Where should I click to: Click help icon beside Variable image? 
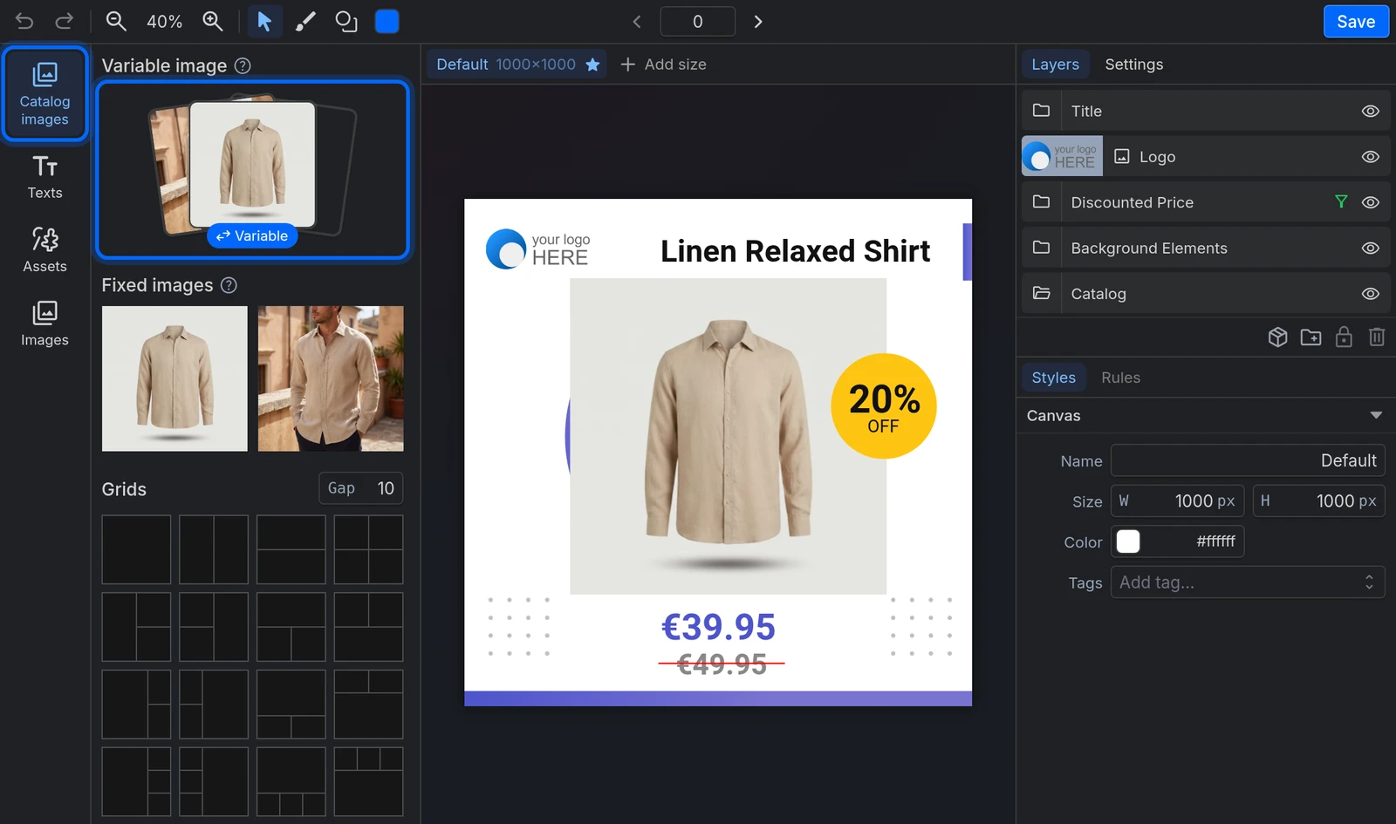(243, 65)
